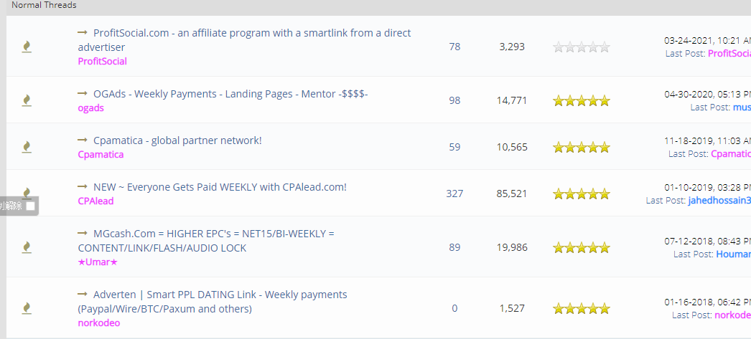Open last poster ProfitSocial link in the date column

pos(729,53)
